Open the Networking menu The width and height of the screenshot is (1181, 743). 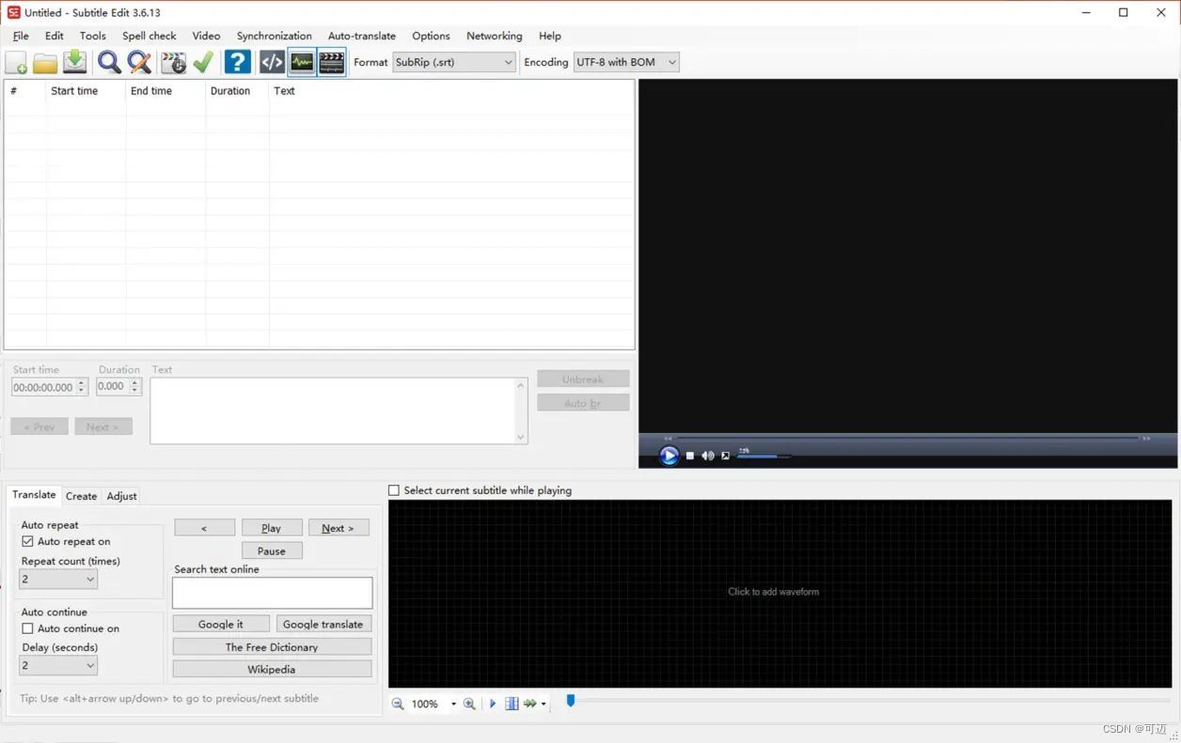(x=495, y=36)
